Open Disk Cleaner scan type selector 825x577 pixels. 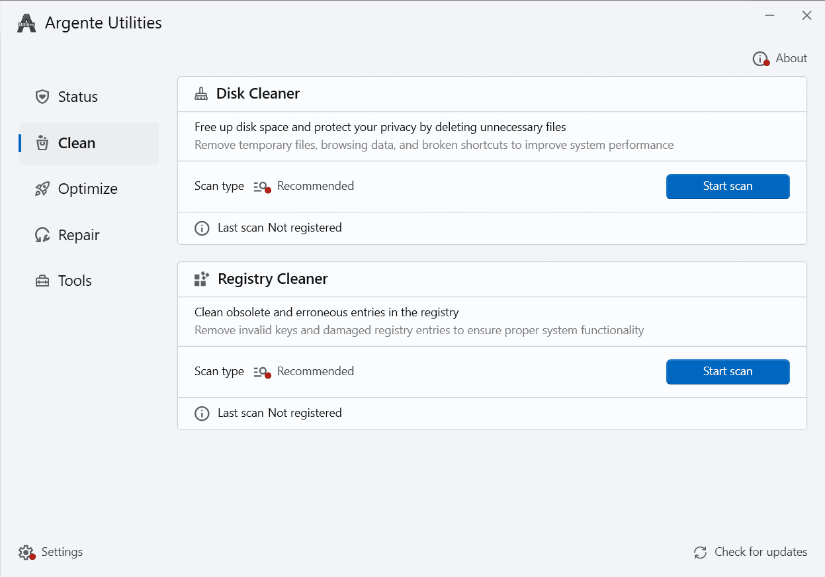point(304,187)
